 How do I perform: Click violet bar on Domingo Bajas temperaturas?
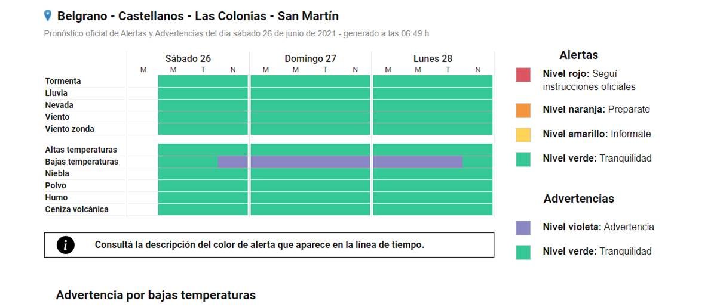tap(311, 162)
